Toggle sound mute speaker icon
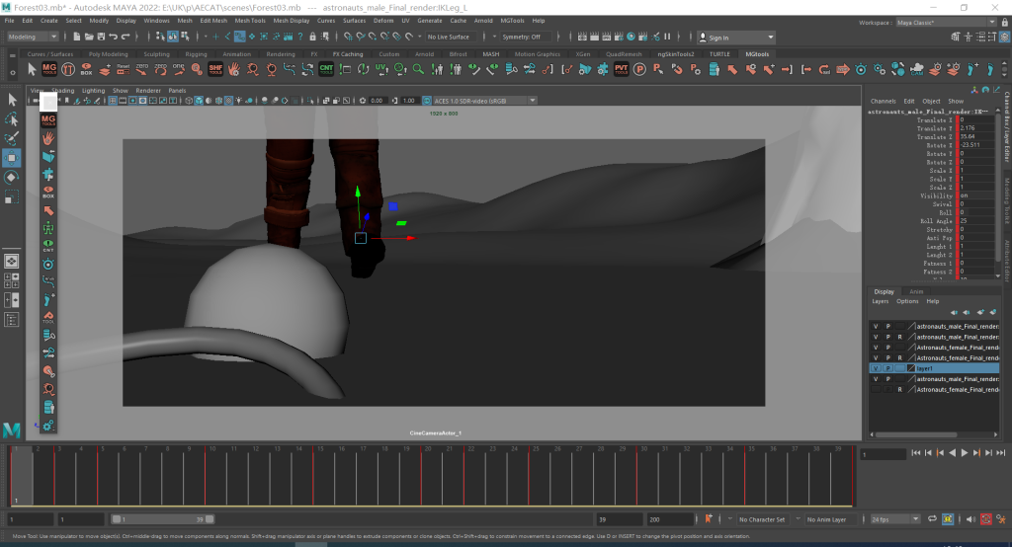Screen dimensions: 1012x547 point(970,518)
